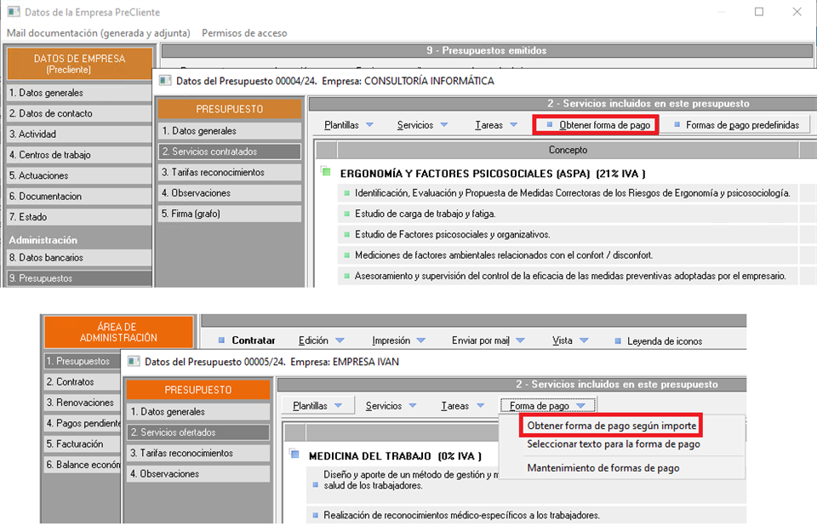The image size is (817, 526).
Task: Expand the Tareas dropdown in budget 00004/24
Action: pyautogui.click(x=496, y=125)
